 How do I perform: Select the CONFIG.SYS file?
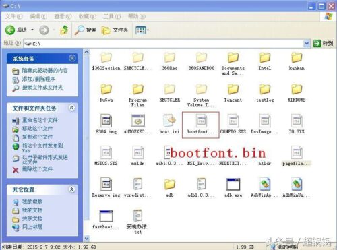point(233,124)
